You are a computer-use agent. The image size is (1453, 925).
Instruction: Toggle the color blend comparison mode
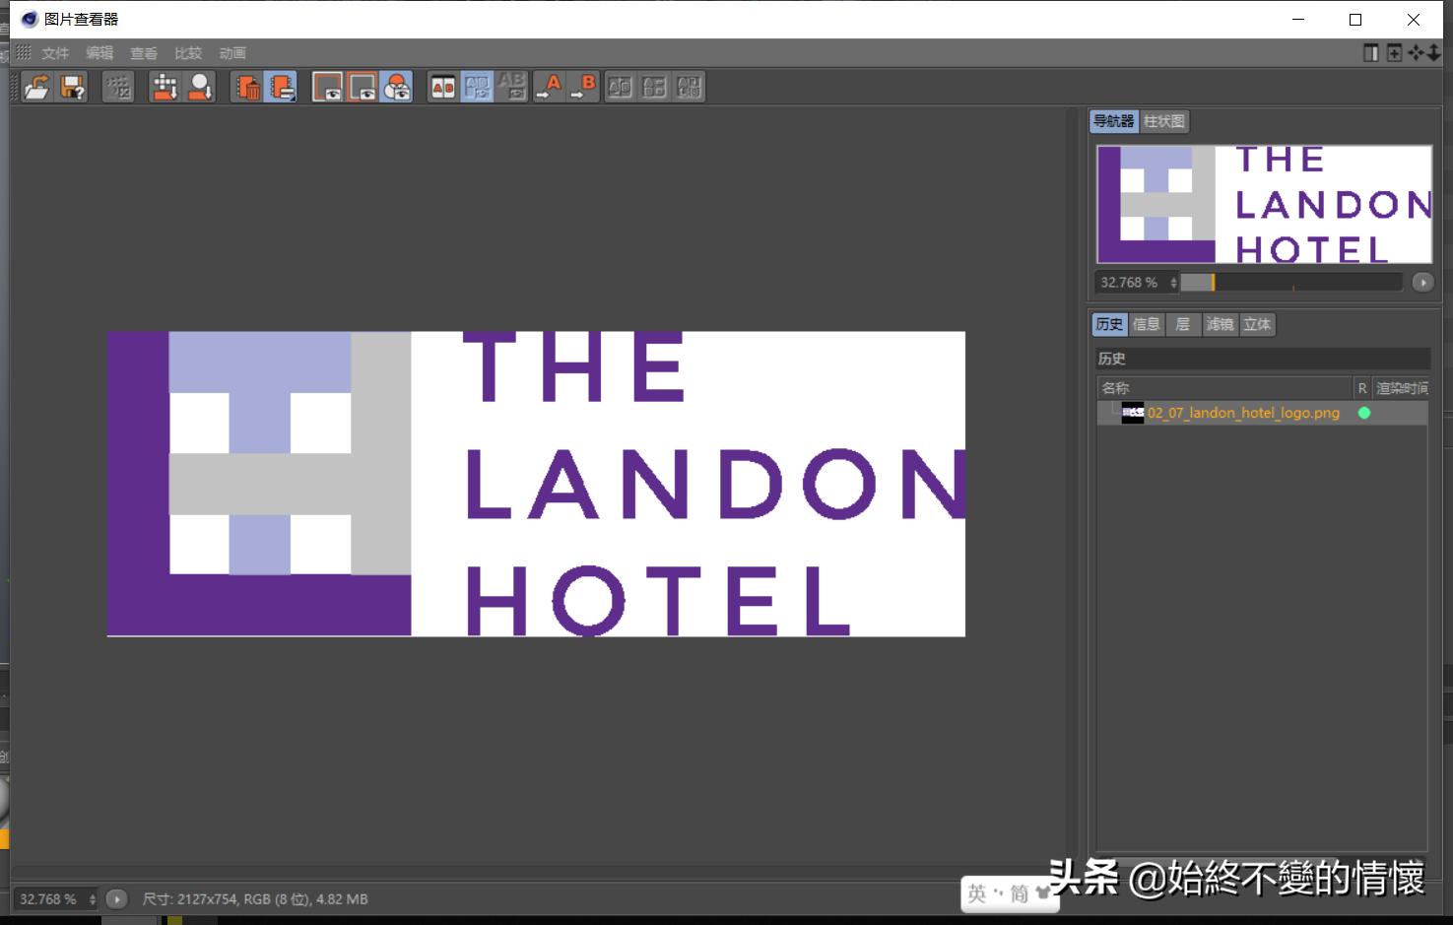(x=396, y=87)
